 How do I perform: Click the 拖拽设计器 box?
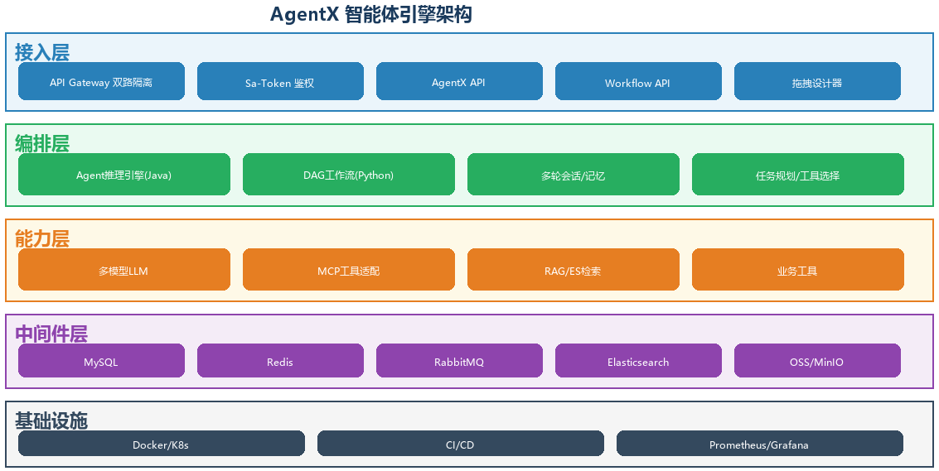tap(817, 81)
